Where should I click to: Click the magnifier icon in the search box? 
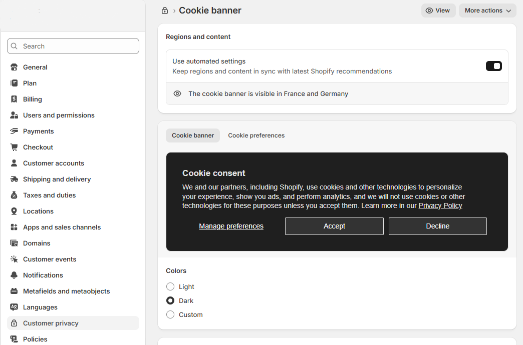[14, 46]
